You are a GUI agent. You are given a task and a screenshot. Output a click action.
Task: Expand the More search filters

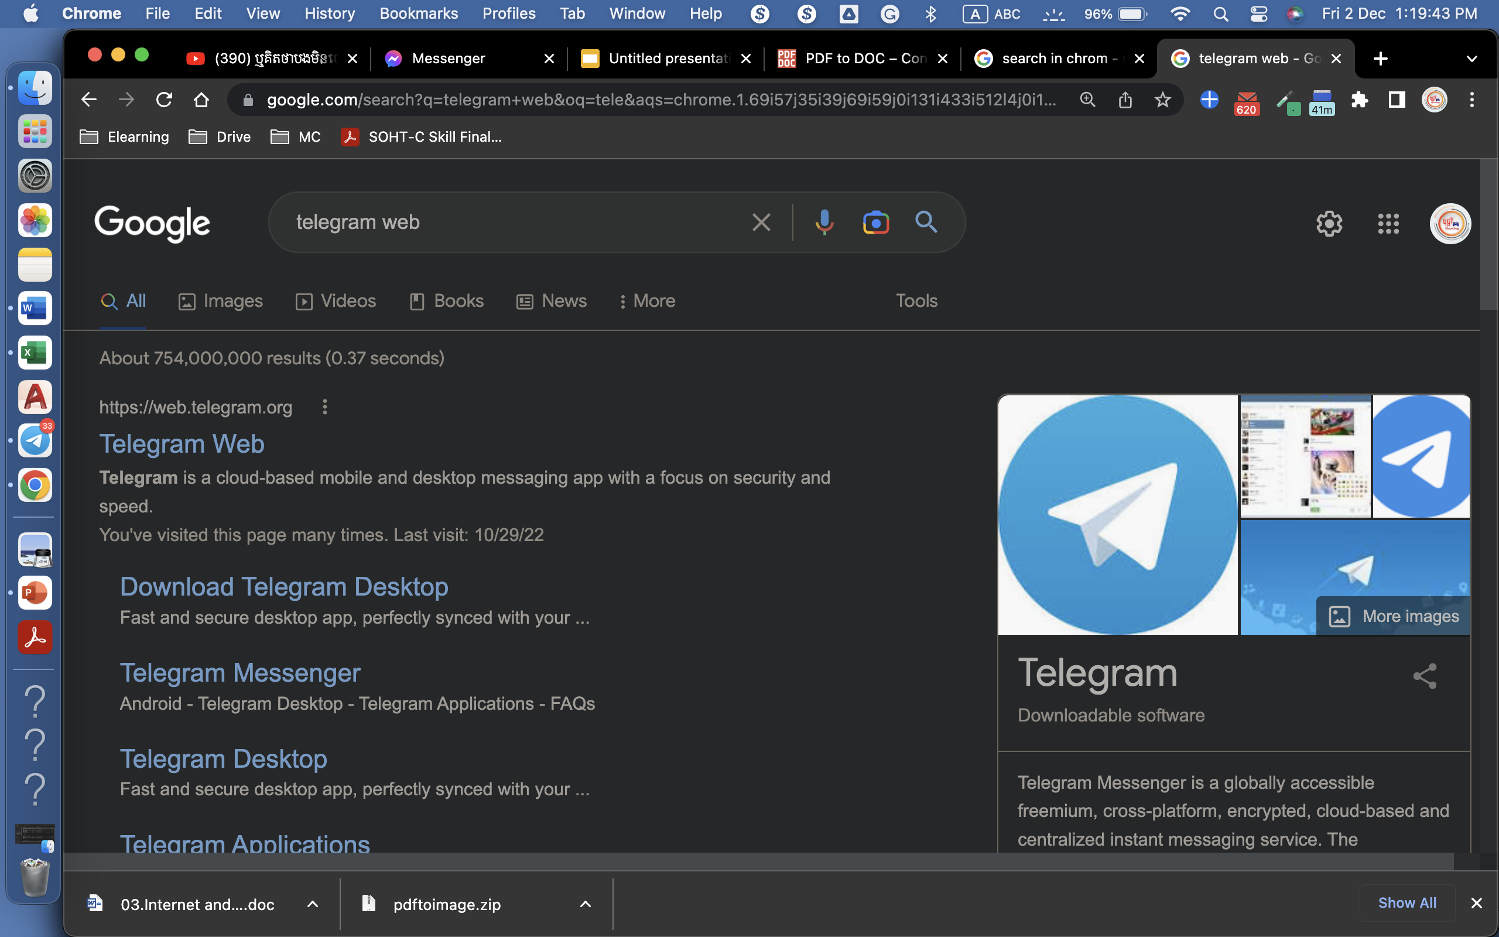(647, 301)
